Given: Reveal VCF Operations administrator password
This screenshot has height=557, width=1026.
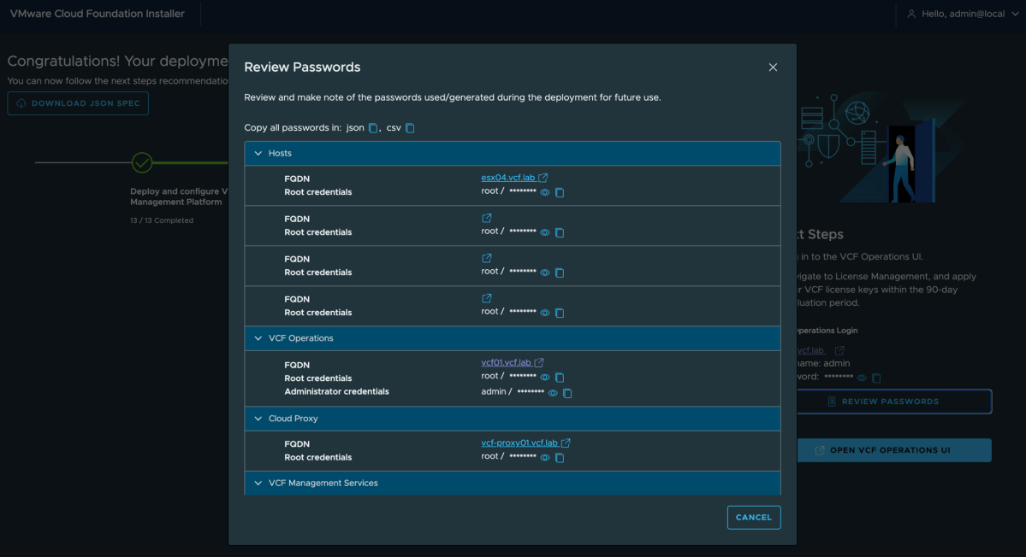Looking at the screenshot, I should 553,393.
